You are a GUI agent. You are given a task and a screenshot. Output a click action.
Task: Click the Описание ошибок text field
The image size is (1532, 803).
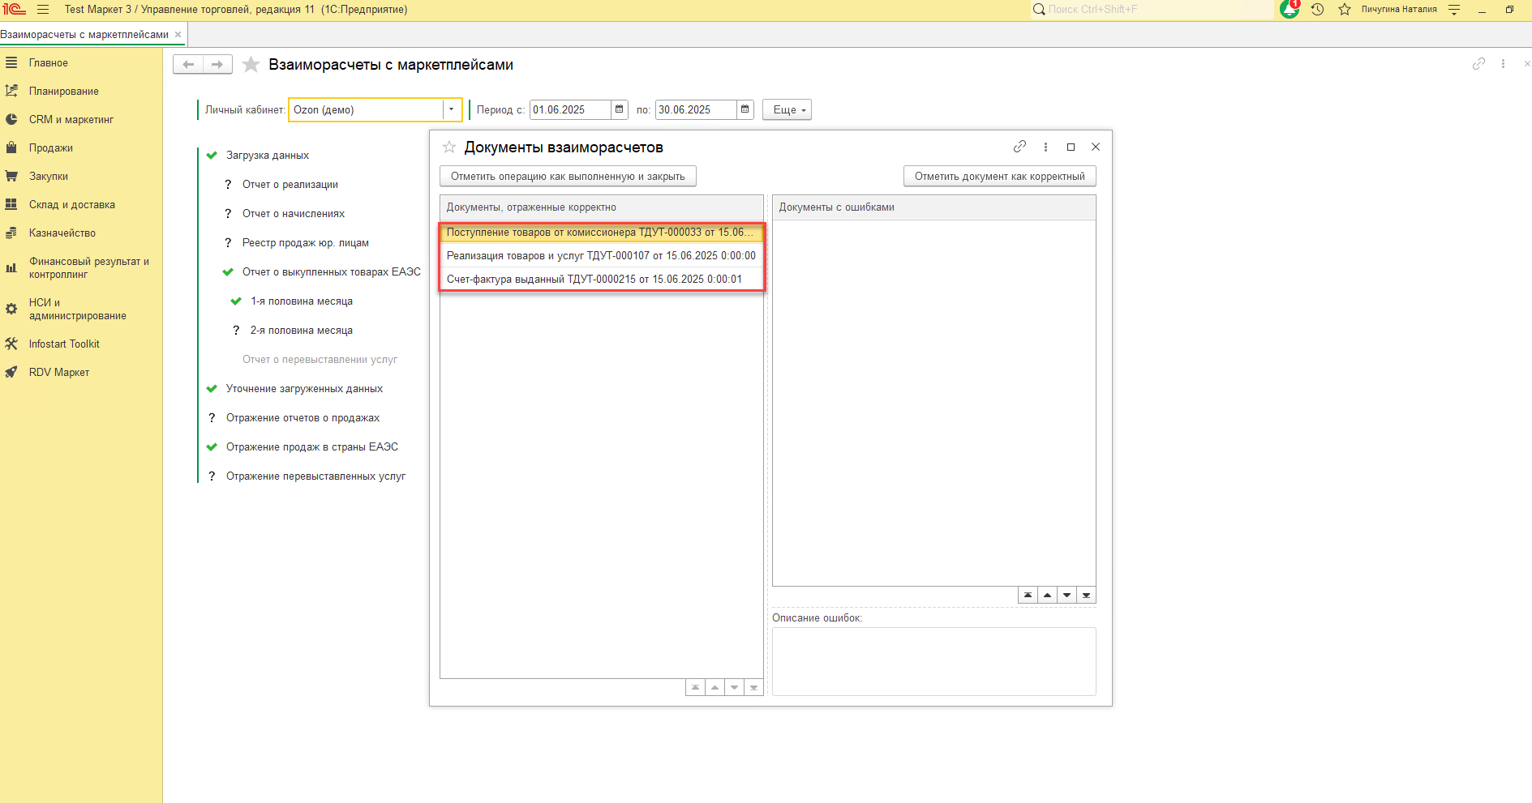click(933, 661)
